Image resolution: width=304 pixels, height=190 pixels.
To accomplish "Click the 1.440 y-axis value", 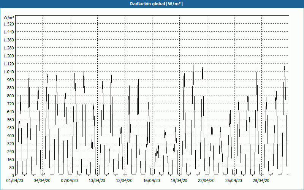I will (x=9, y=32).
